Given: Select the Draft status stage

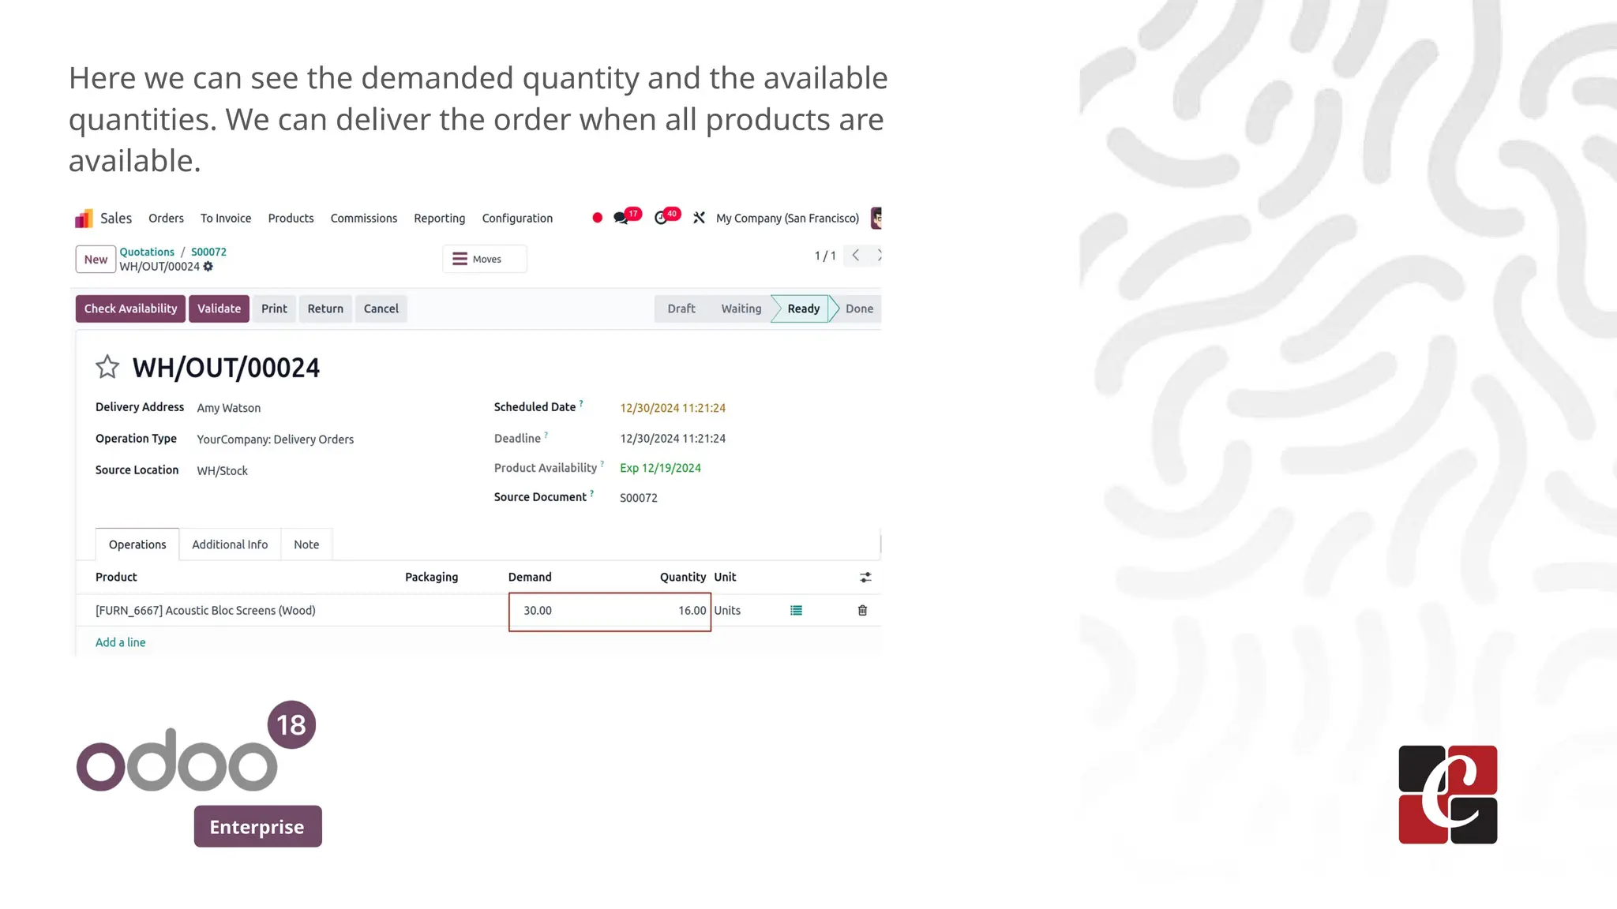Looking at the screenshot, I should pyautogui.click(x=681, y=309).
